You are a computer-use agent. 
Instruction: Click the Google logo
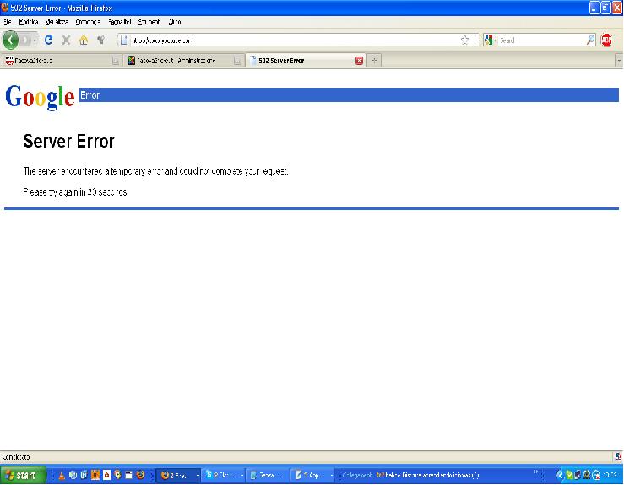(40, 97)
